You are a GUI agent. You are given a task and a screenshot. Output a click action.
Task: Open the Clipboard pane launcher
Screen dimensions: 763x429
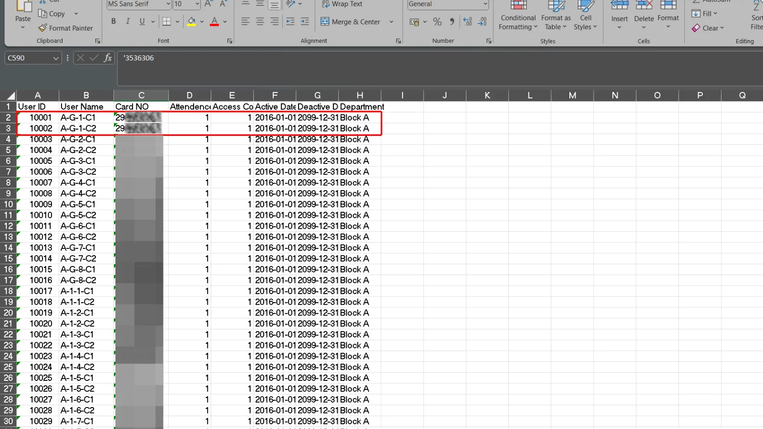coord(98,41)
